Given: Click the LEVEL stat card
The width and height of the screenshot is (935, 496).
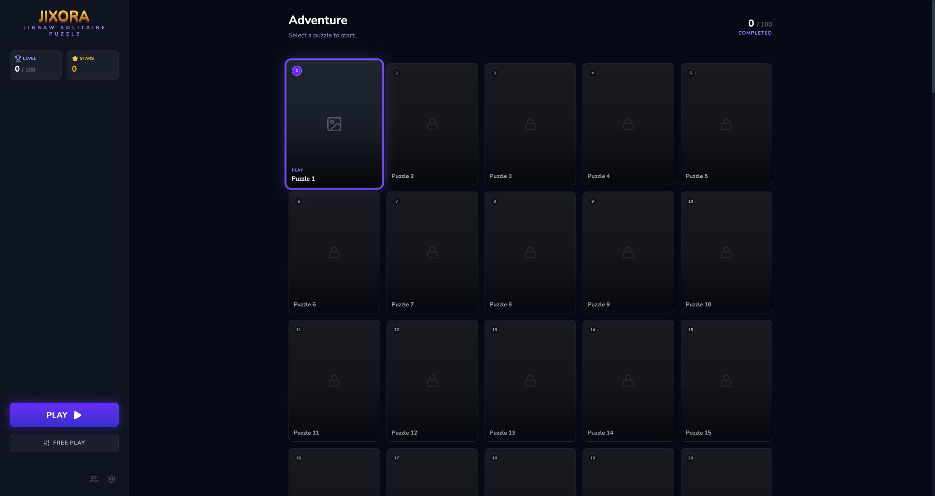Looking at the screenshot, I should coord(35,65).
